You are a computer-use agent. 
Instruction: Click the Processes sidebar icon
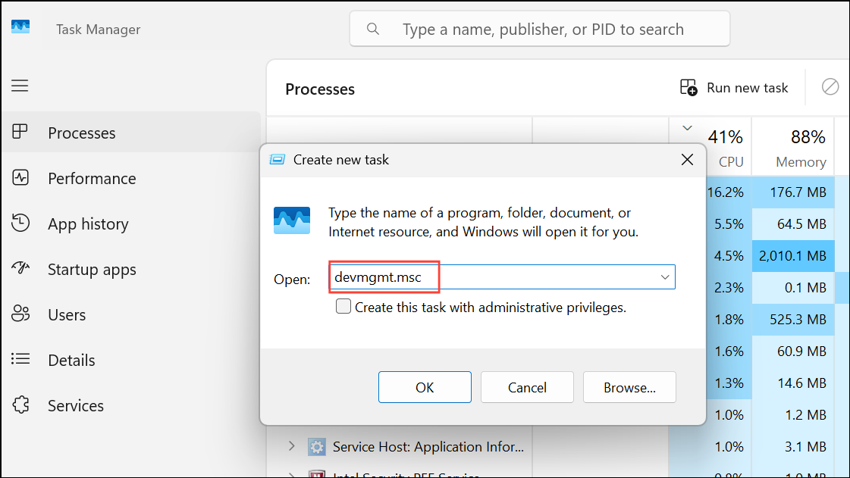20,132
